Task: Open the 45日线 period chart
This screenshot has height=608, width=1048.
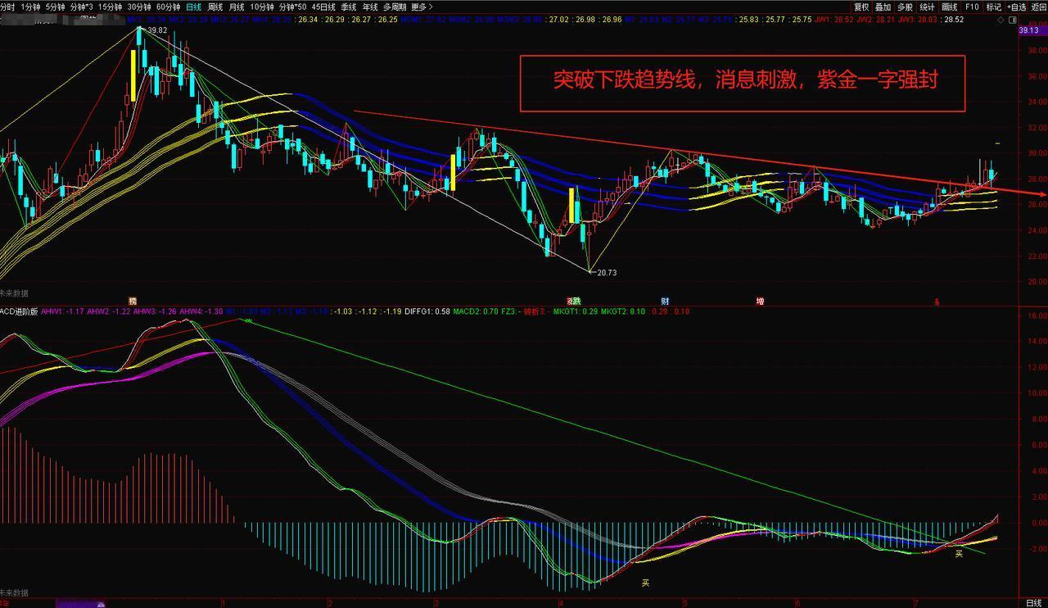Action: pos(323,7)
